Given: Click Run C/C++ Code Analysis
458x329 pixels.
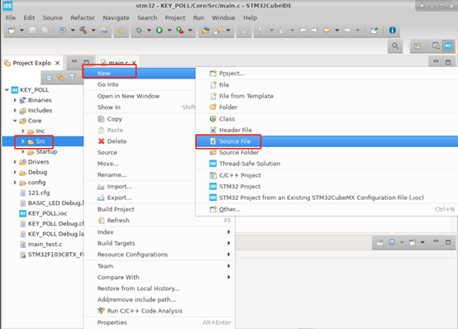Looking at the screenshot, I should coord(160,311).
